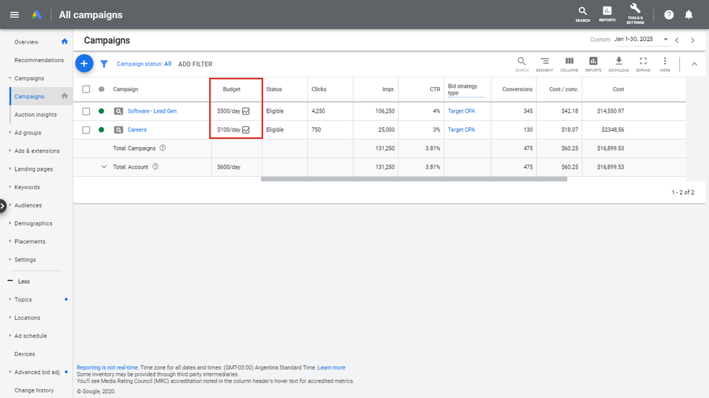Open Keywords section in left navigation
This screenshot has height=398, width=709.
pyautogui.click(x=27, y=187)
